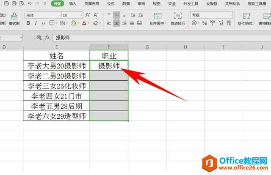271x175 pixels.
Task: Open 条件格式 conditional formatting
Action: [x=246, y=19]
